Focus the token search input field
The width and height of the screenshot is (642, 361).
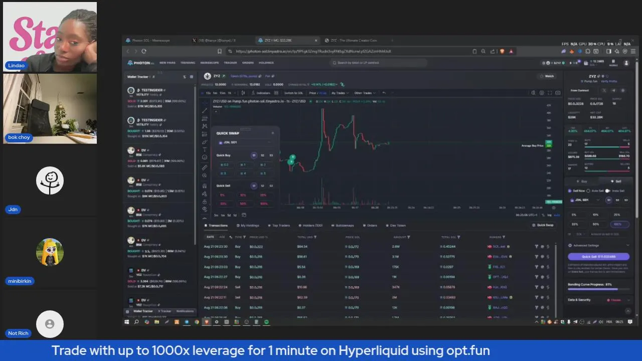tap(379, 63)
